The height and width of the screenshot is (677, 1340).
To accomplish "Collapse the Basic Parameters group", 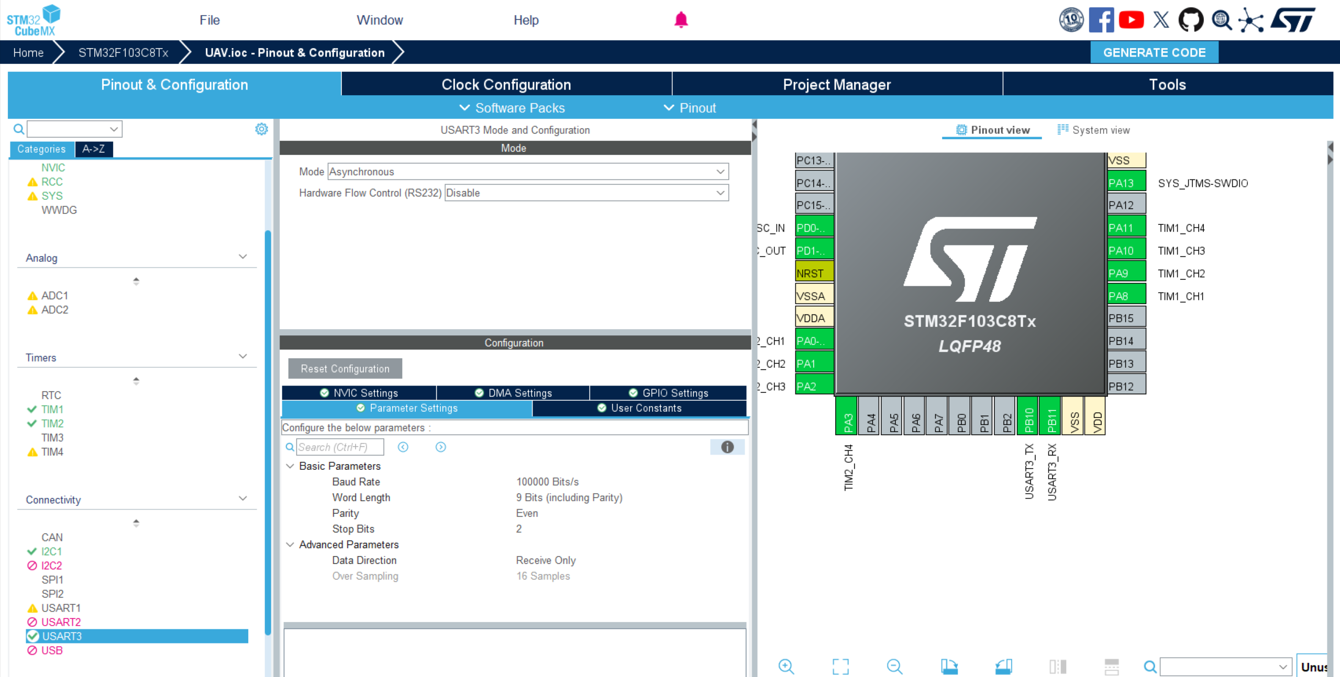I will 290,466.
